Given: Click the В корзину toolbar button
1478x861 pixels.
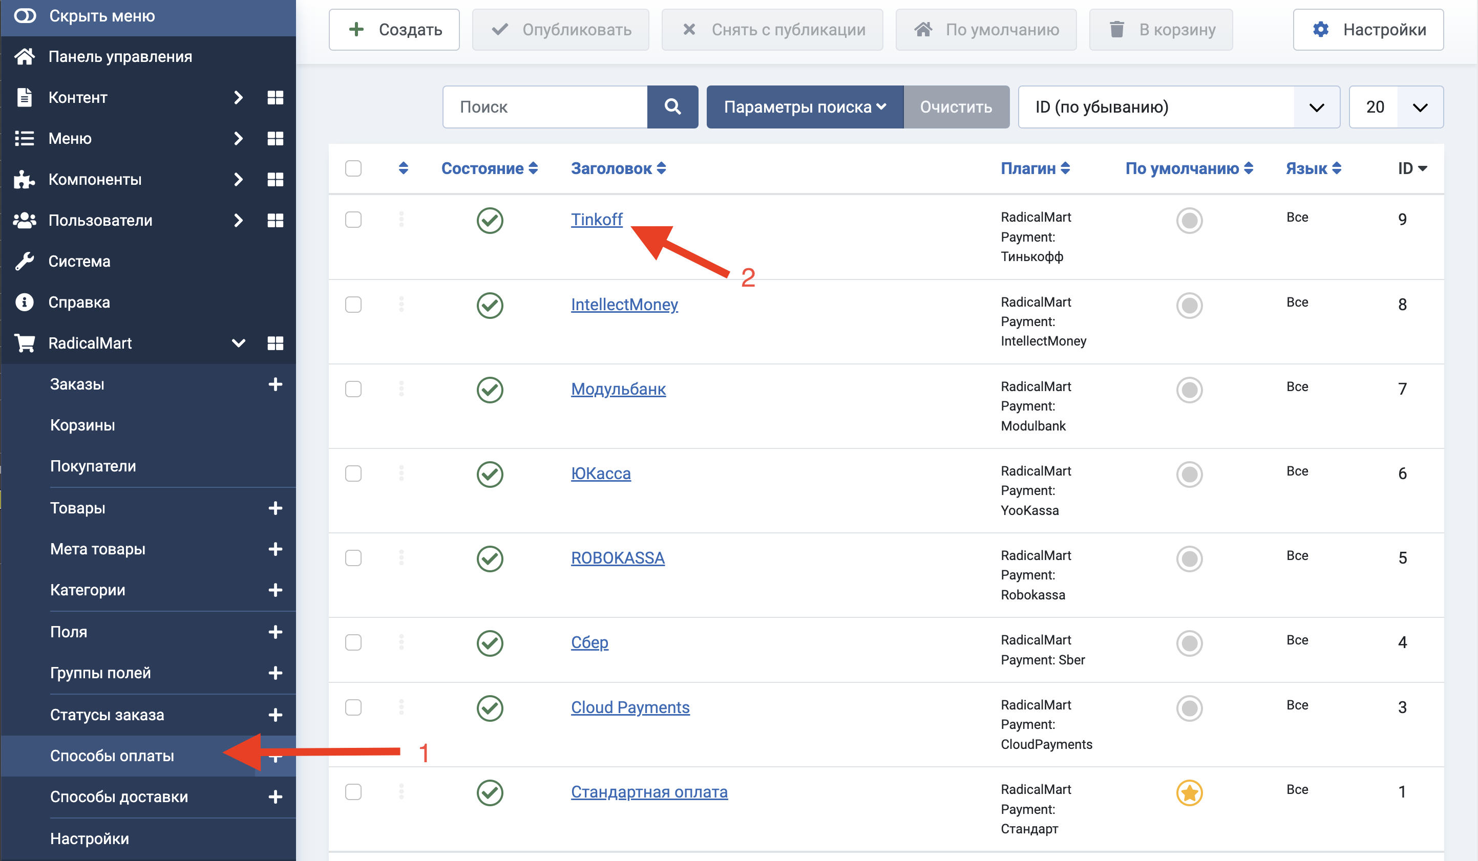Looking at the screenshot, I should tap(1162, 29).
